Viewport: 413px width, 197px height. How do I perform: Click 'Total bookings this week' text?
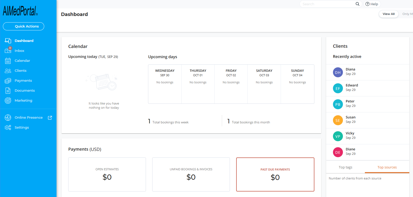171,122
